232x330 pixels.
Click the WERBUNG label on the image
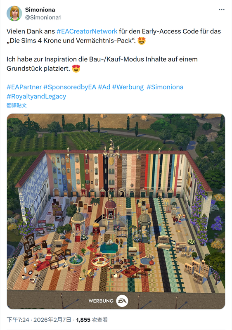pos(101,301)
